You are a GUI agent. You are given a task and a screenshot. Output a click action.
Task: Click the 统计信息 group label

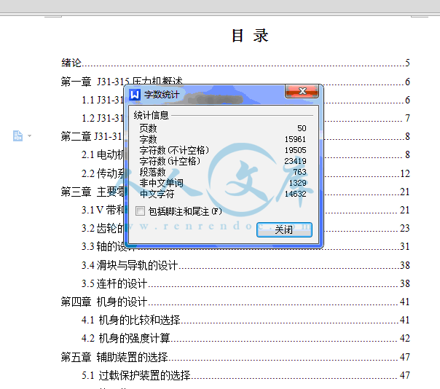point(151,115)
